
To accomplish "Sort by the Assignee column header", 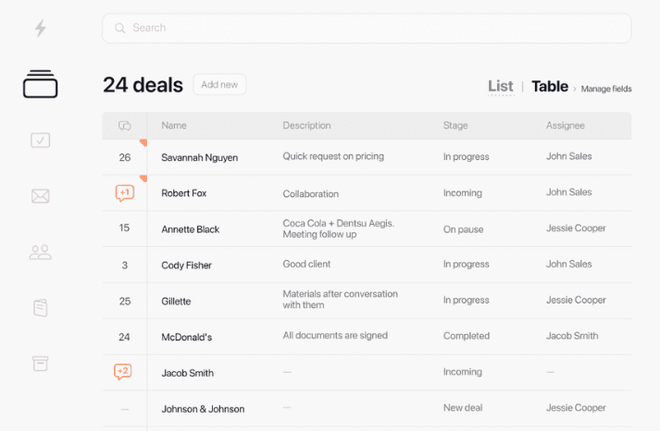I will (x=566, y=125).
